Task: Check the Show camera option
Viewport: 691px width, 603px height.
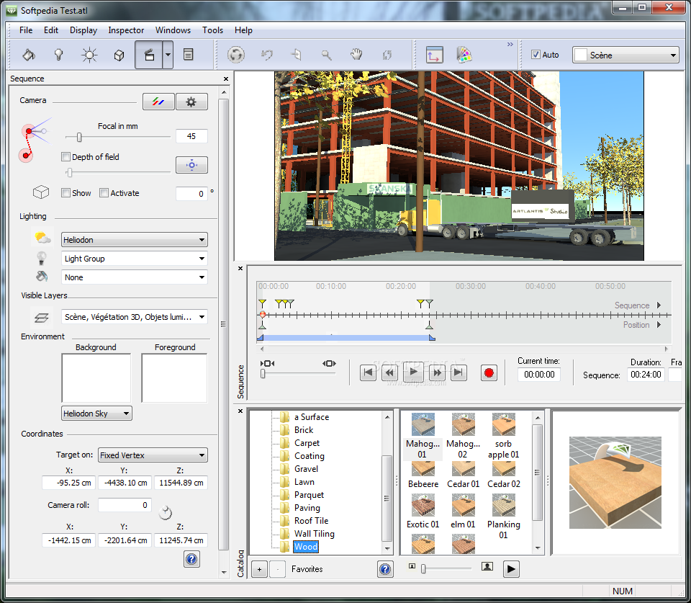Action: [x=66, y=192]
